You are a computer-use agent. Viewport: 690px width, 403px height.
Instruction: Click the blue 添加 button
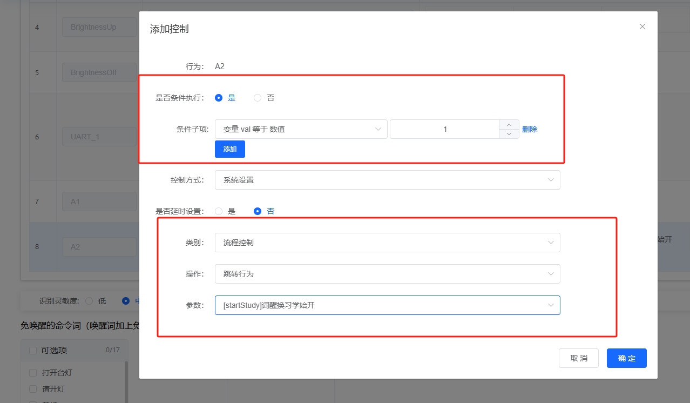pos(229,149)
